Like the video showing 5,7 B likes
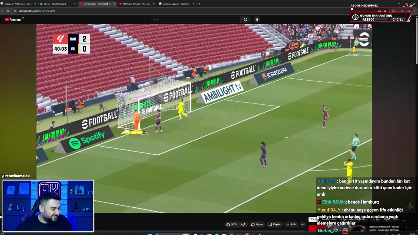This screenshot has height=235, width=418. 232,224
